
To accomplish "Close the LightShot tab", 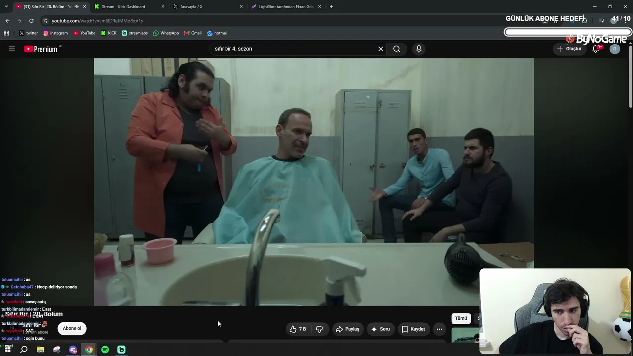I will 320,7.
